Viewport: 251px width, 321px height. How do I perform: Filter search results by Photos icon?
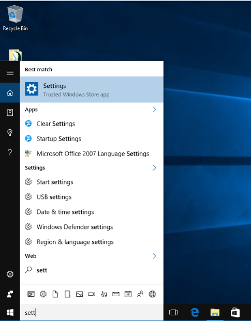pos(80,294)
